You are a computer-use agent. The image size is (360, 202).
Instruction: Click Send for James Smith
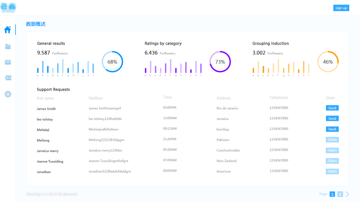point(332,108)
